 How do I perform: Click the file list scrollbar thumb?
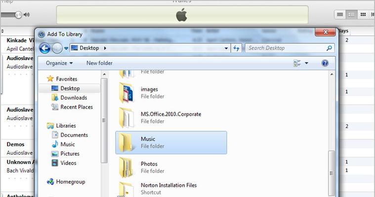(x=332, y=173)
